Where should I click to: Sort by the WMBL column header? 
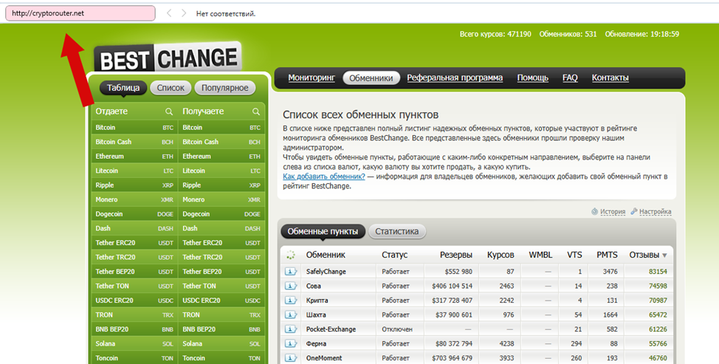click(540, 255)
